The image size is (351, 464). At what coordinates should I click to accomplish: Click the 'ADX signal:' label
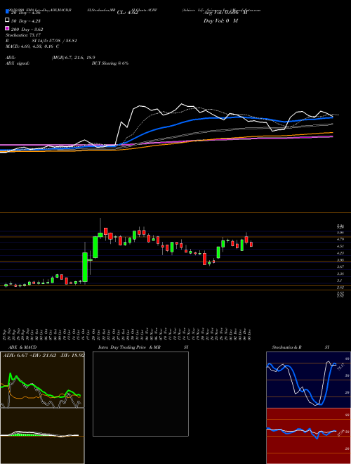click(x=18, y=63)
